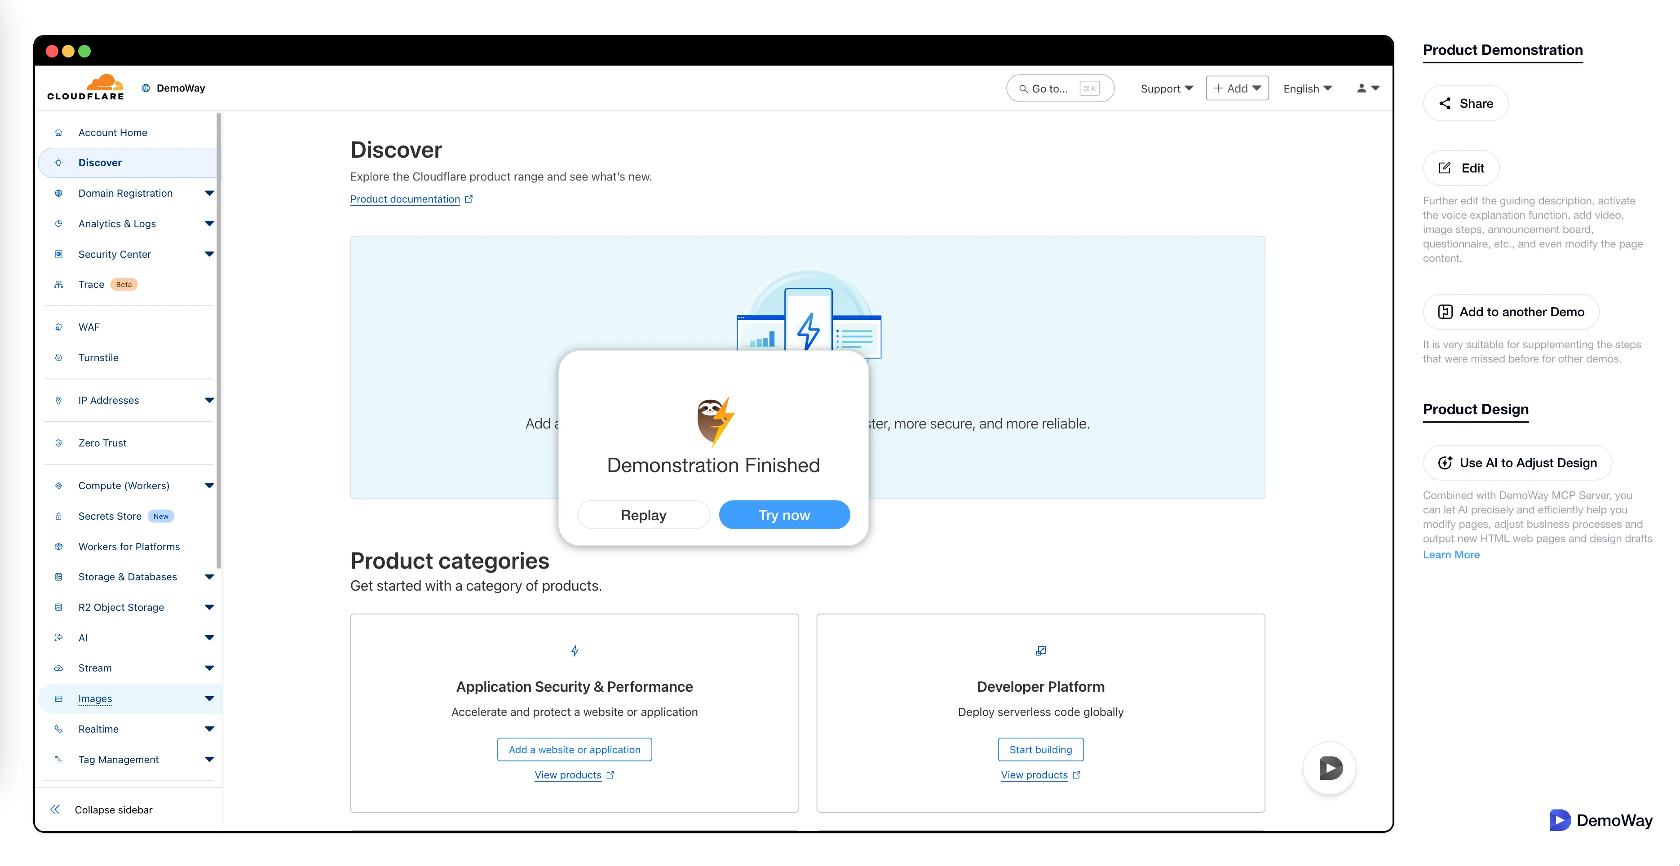
Task: Click the Collapse sidebar chevron icon
Action: tap(55, 809)
